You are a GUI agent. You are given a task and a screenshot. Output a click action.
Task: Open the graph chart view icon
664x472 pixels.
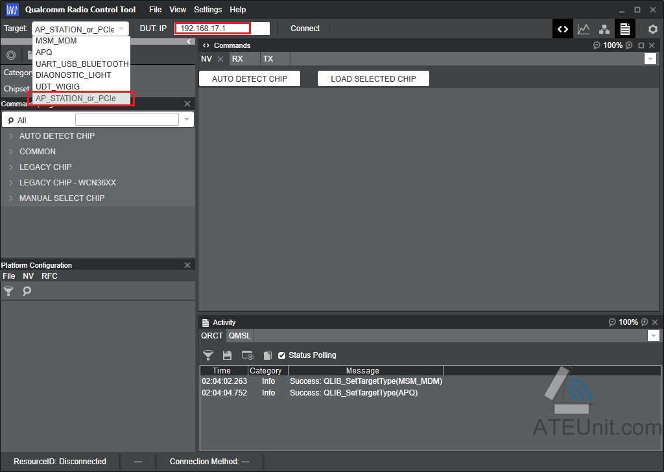tap(584, 29)
